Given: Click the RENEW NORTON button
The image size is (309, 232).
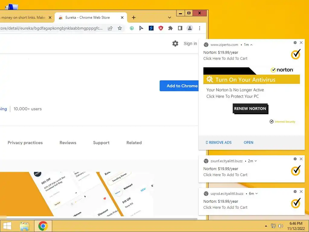Looking at the screenshot, I should click(x=250, y=108).
